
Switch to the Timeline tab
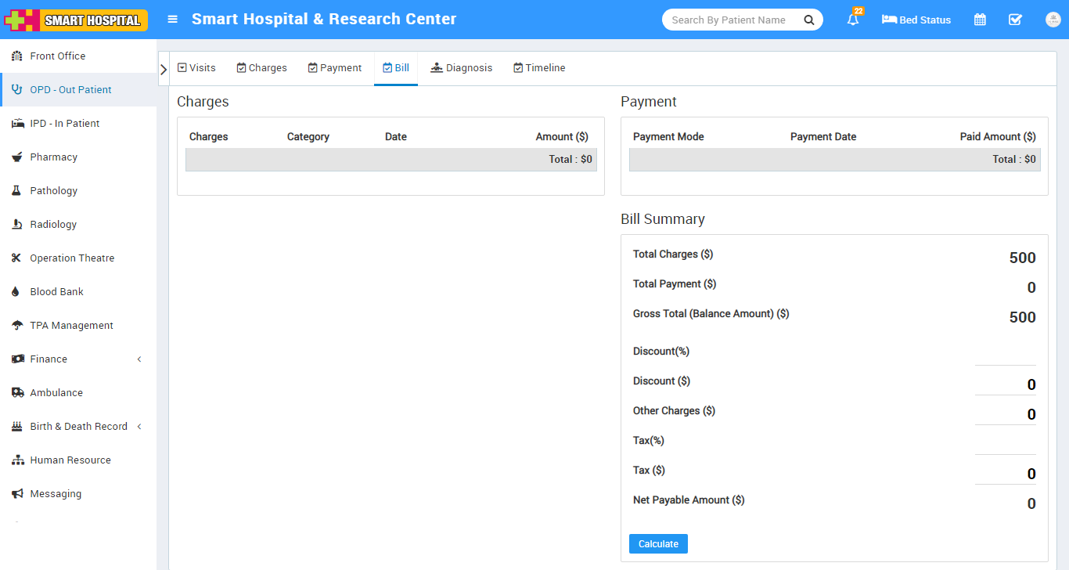point(539,68)
